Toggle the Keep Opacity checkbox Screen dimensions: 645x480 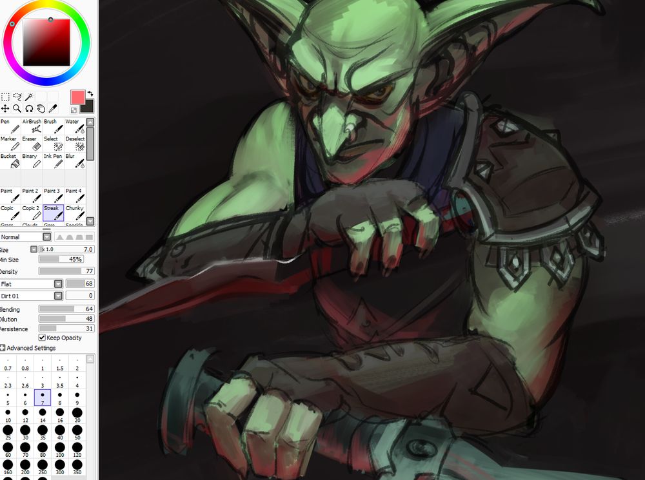42,338
